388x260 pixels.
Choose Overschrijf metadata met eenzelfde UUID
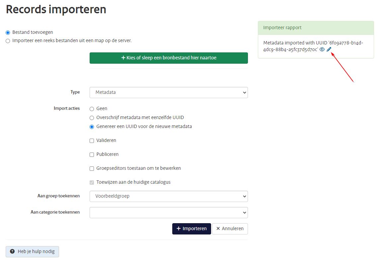click(92, 117)
